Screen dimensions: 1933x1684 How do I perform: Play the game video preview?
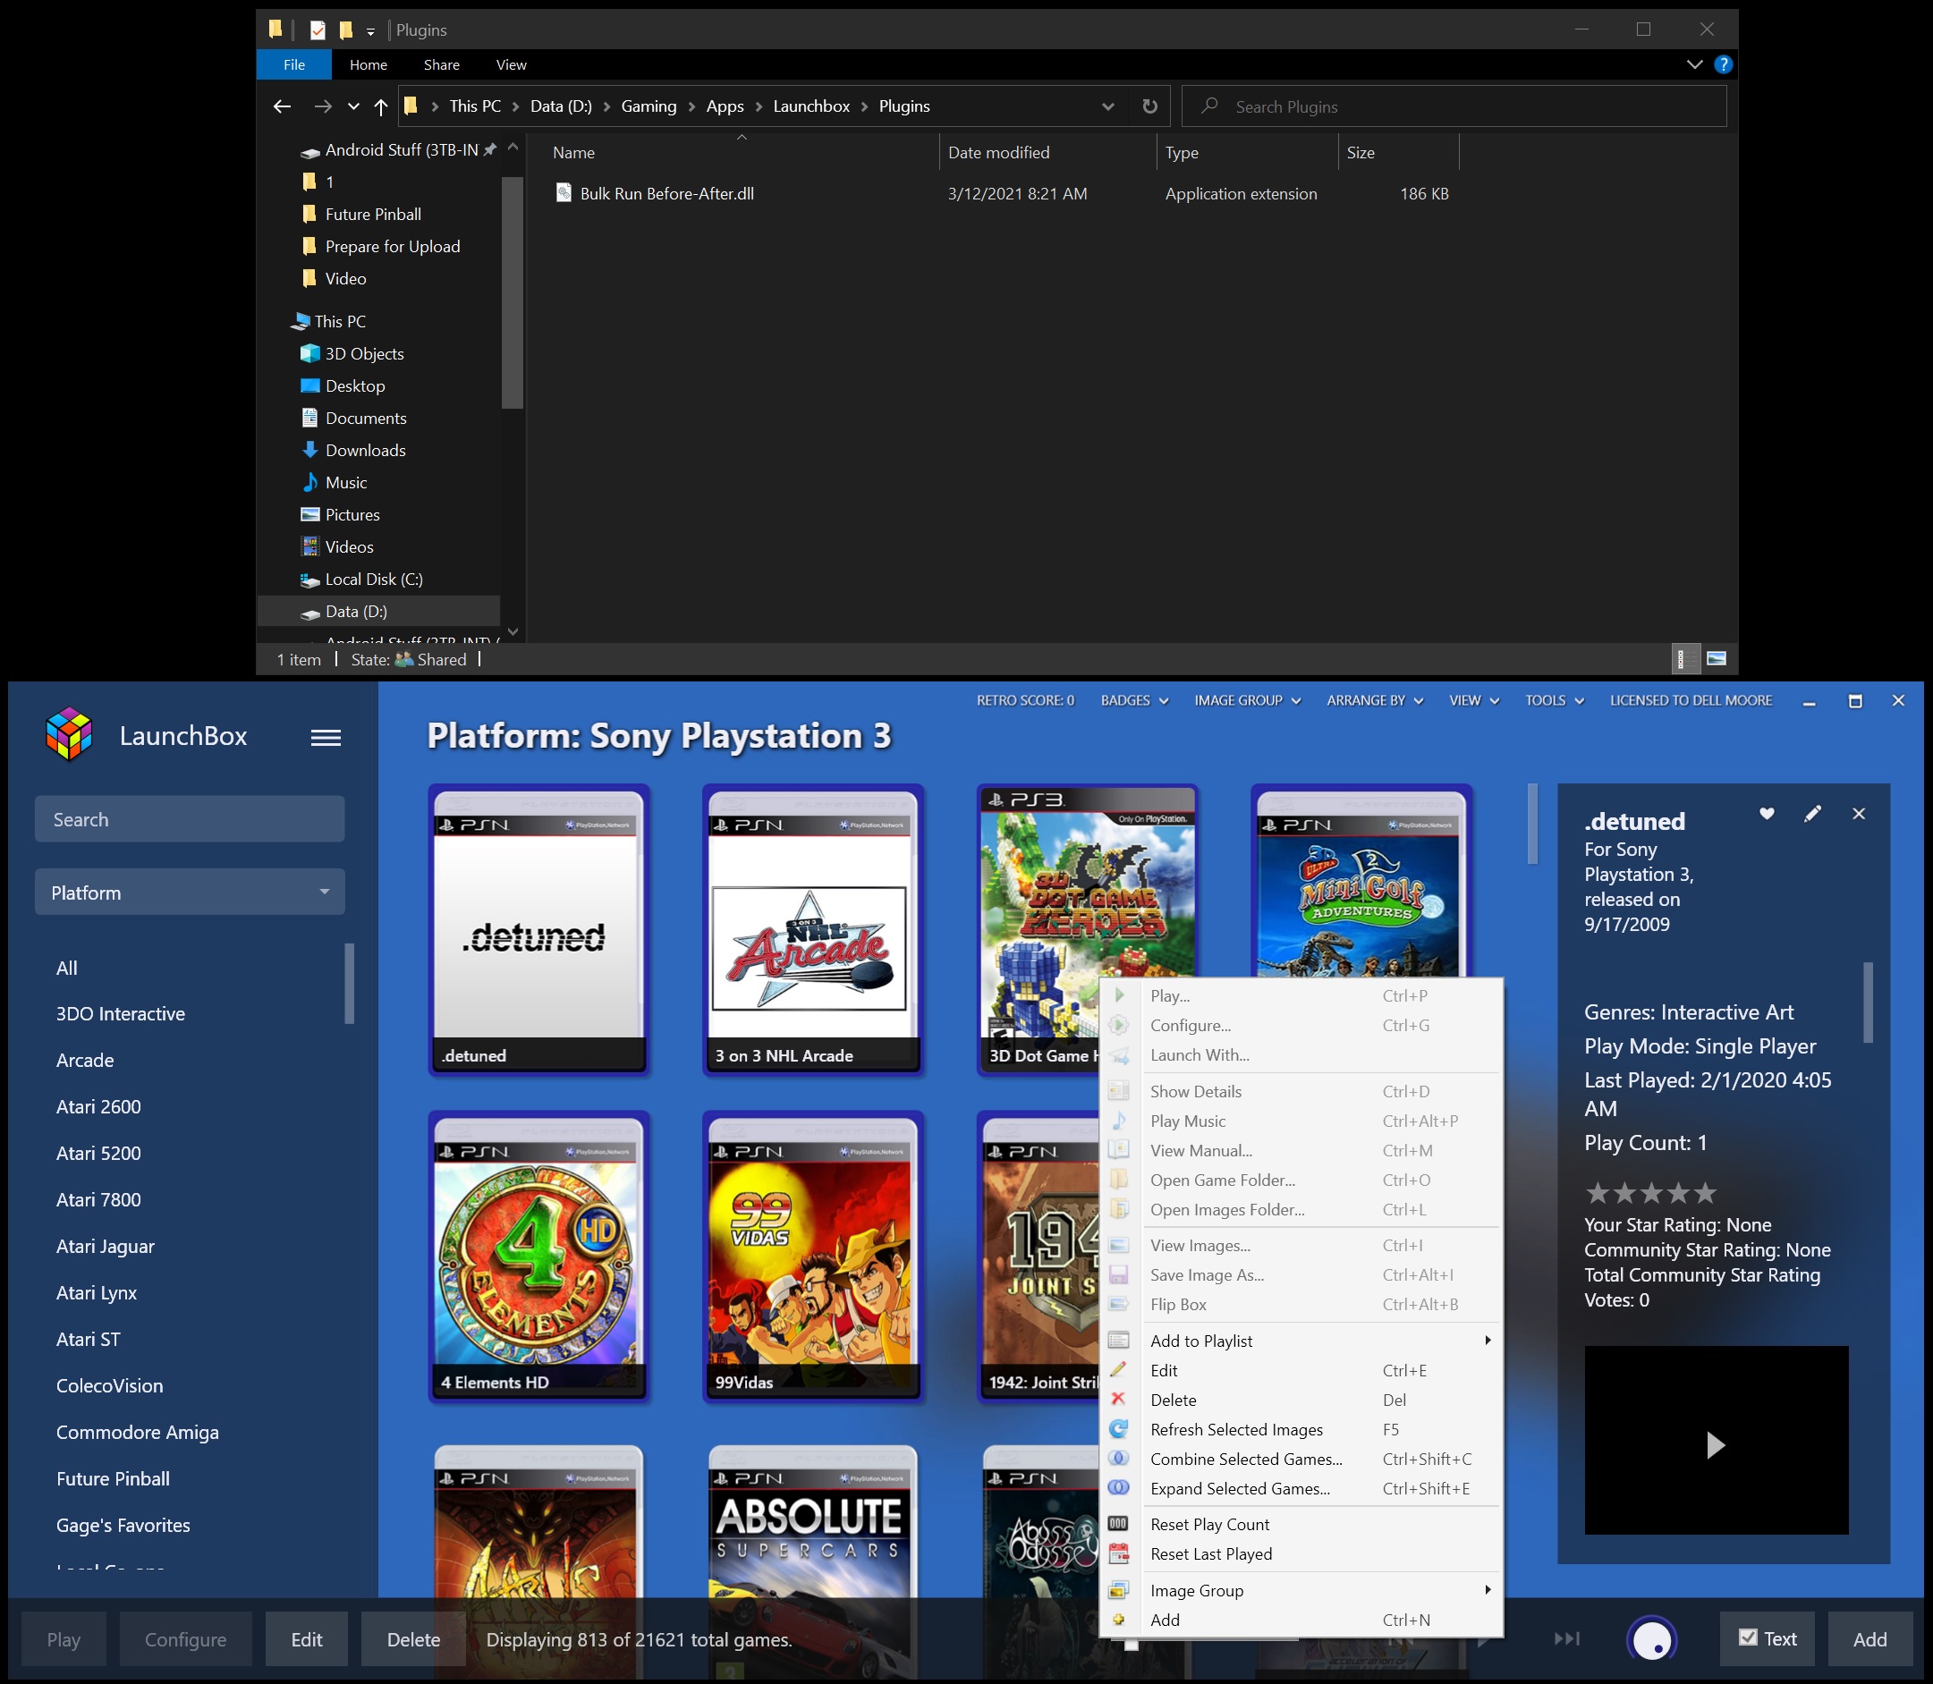pos(1715,1444)
